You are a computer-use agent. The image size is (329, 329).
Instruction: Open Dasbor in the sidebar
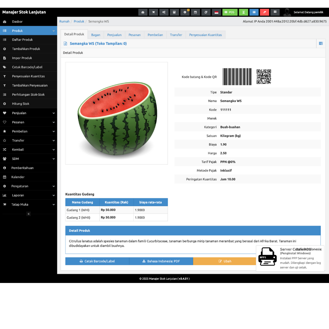29,22
